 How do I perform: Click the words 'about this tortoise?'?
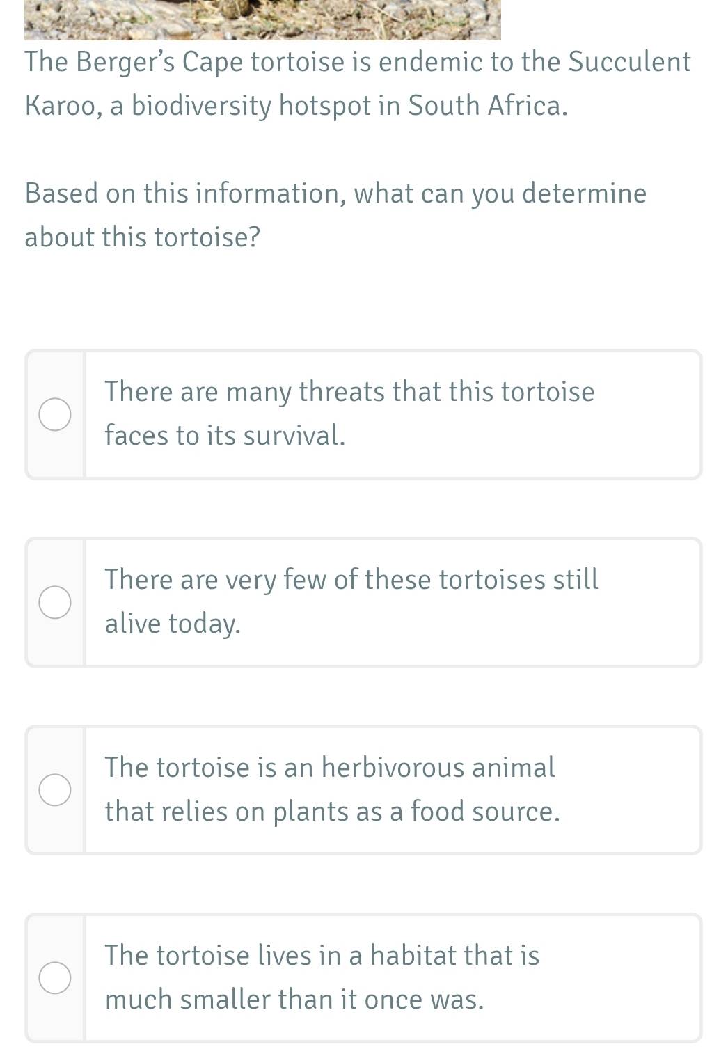(x=142, y=237)
